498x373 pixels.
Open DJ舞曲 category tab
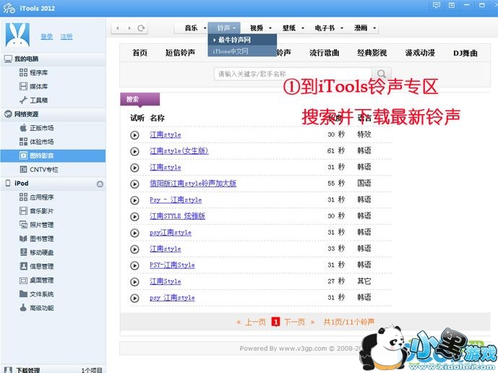pos(465,53)
